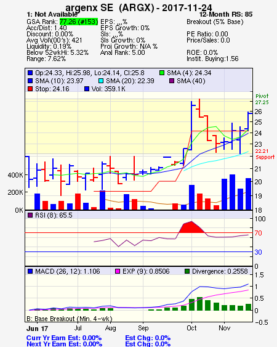Click the RSI (8): 65.5 label
277x347 pixels.
(54, 215)
